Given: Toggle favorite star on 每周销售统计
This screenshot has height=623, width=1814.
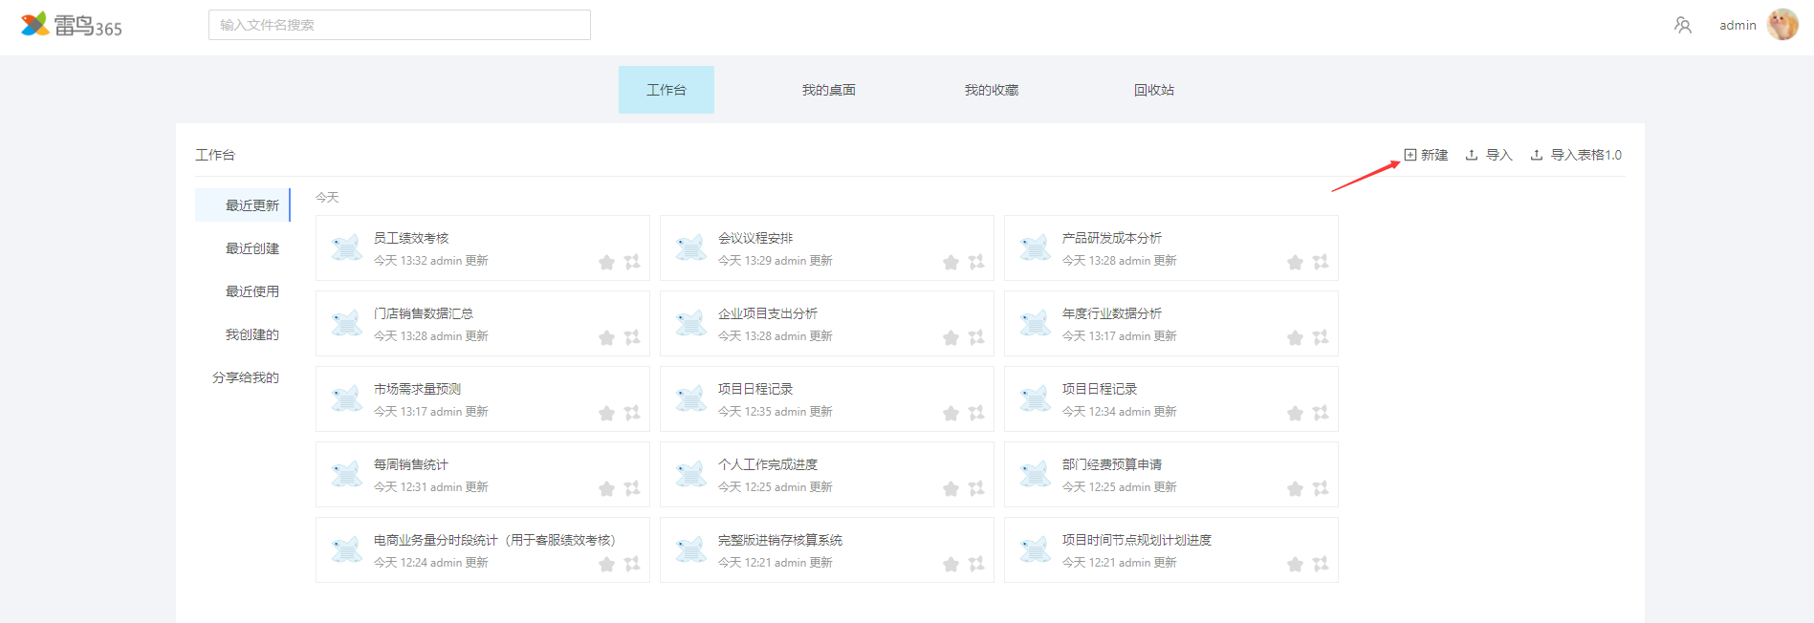Looking at the screenshot, I should pyautogui.click(x=606, y=488).
